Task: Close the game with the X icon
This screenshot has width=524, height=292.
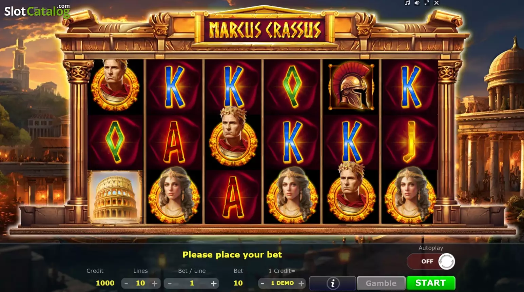Action: point(436,3)
